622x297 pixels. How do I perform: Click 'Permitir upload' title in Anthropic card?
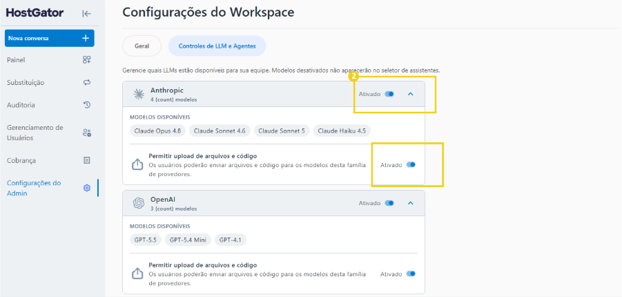[203, 155]
